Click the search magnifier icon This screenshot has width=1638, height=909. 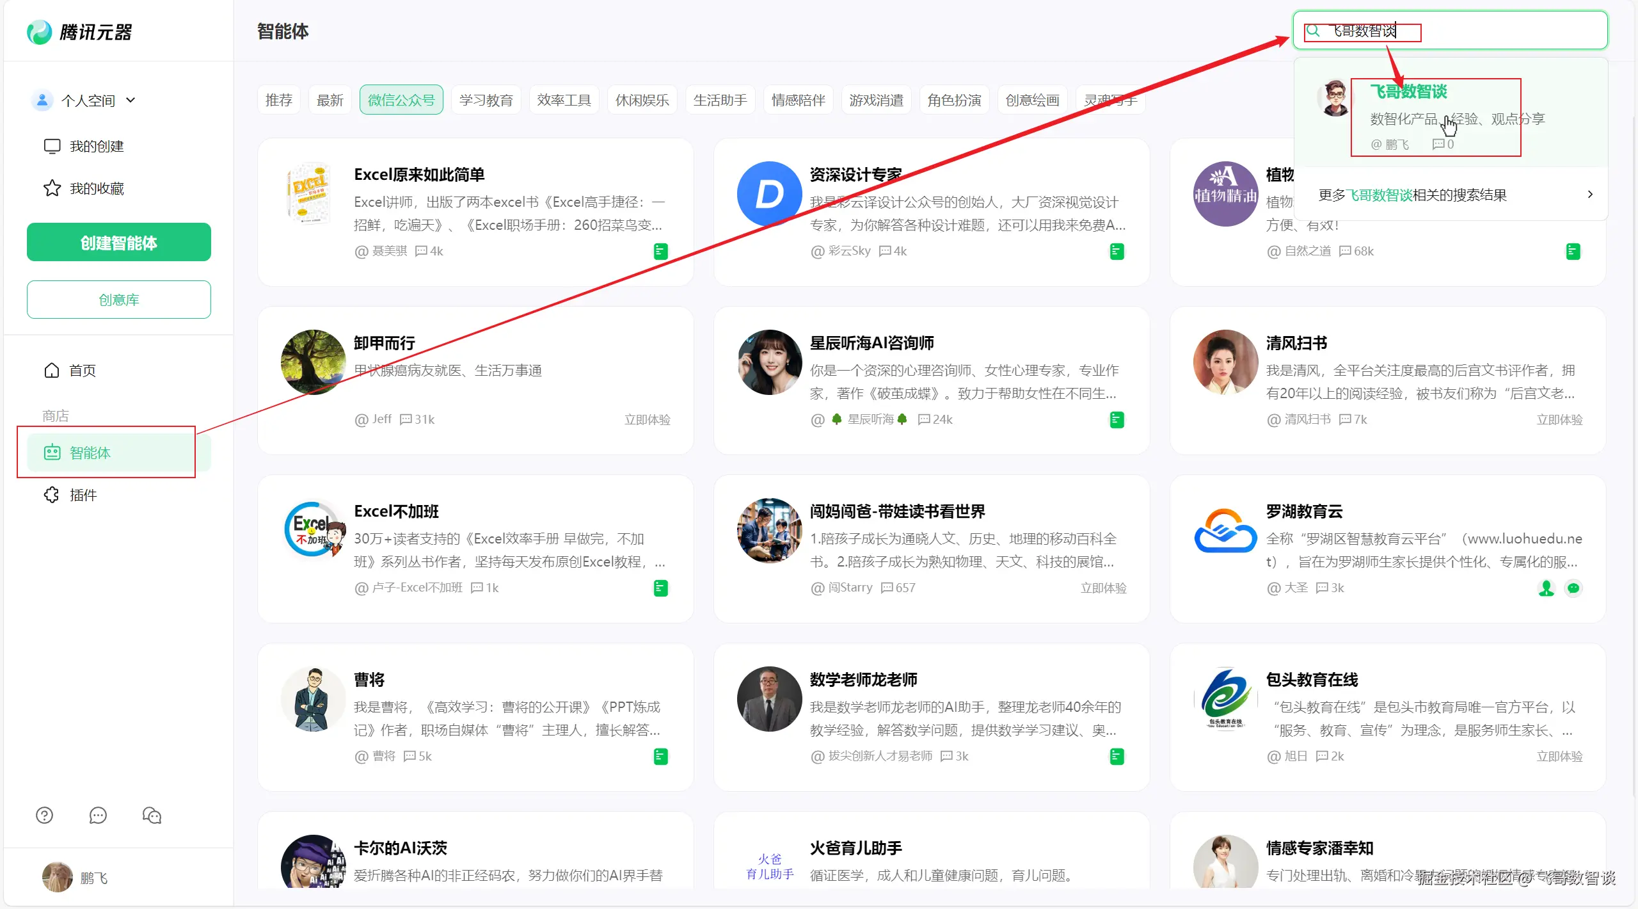coord(1312,31)
